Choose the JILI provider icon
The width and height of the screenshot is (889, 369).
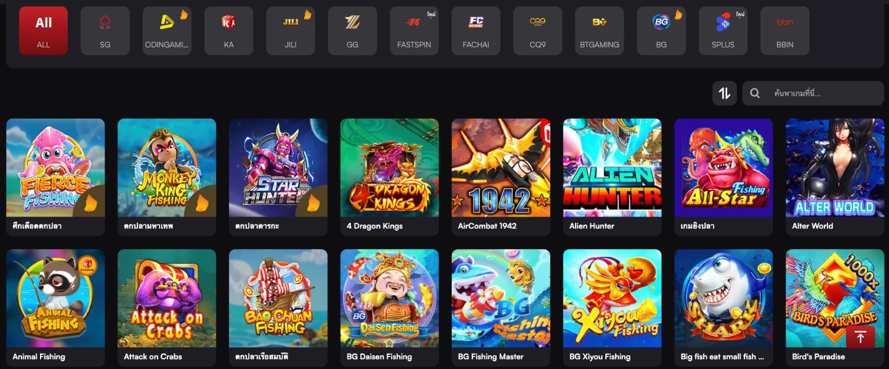point(291,23)
